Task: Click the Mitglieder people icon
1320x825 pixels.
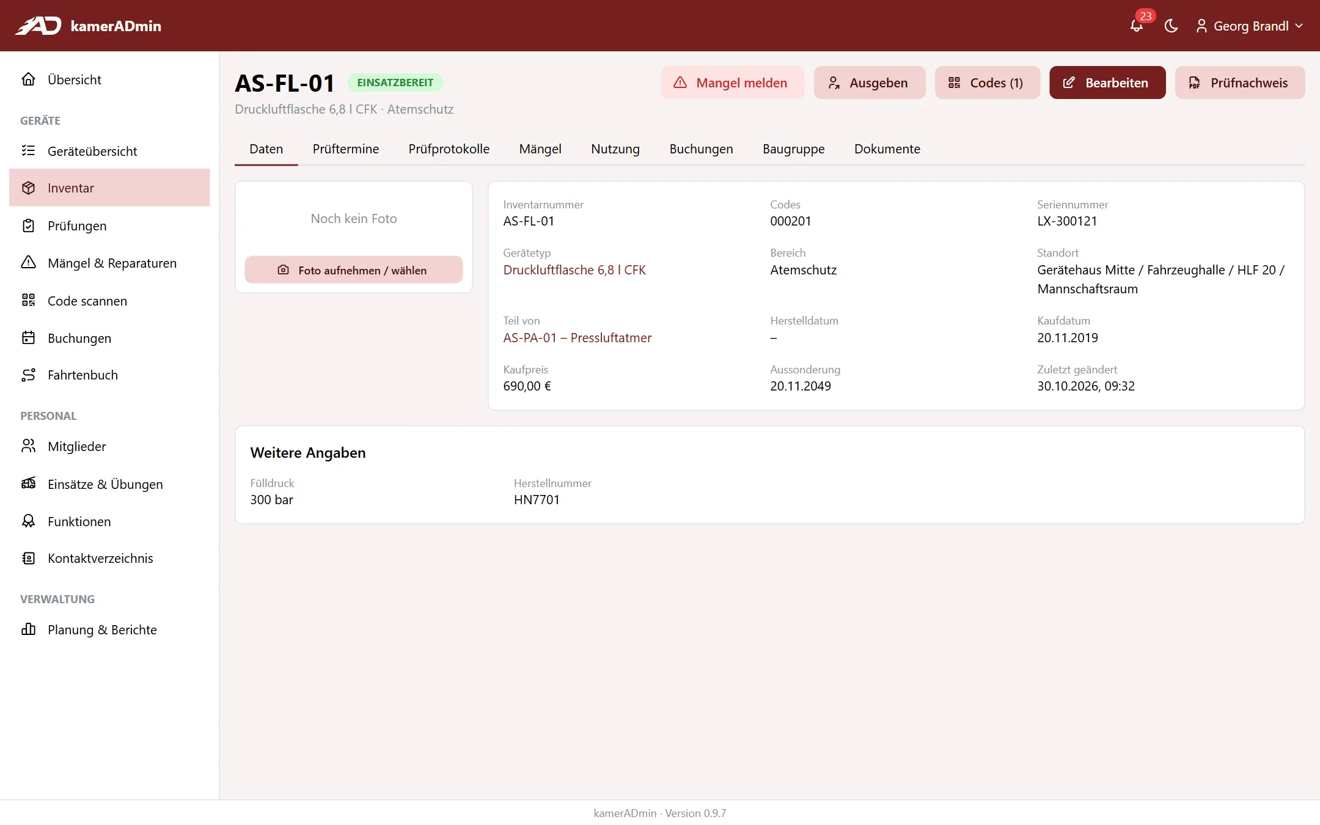Action: tap(28, 446)
